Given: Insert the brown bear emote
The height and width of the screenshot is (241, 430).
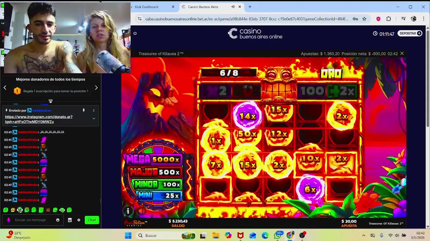Looking at the screenshot, I should (48, 210).
